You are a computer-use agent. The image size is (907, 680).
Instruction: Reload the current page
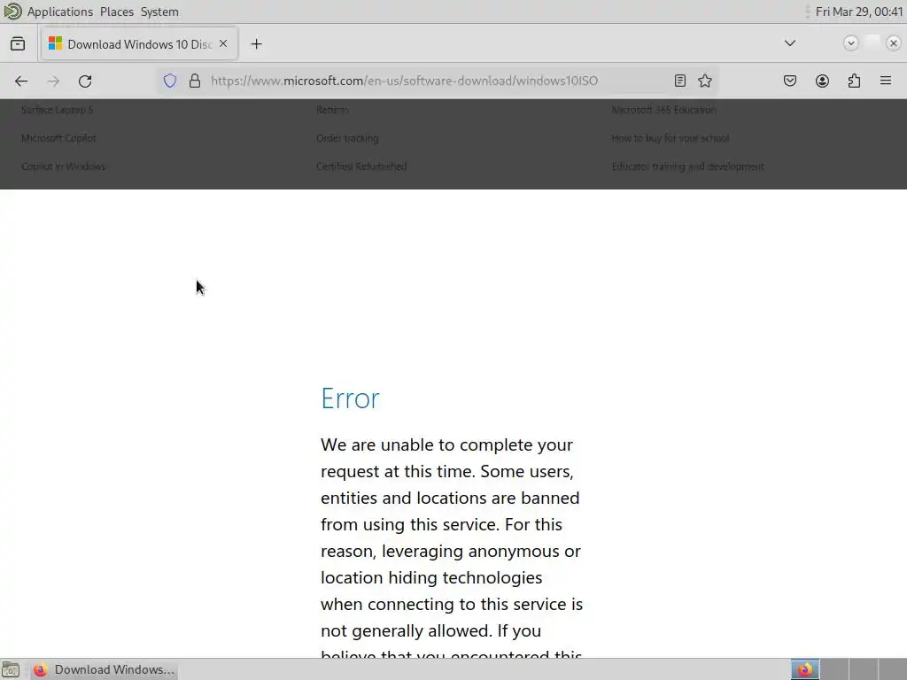[85, 81]
